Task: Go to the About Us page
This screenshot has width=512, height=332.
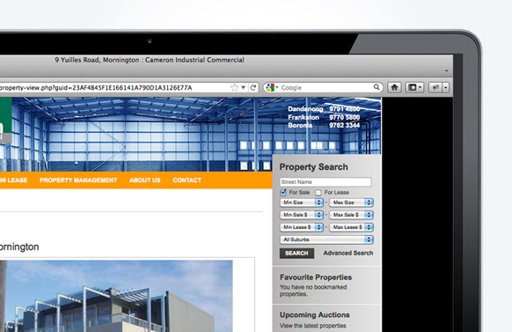Action: pos(145,181)
